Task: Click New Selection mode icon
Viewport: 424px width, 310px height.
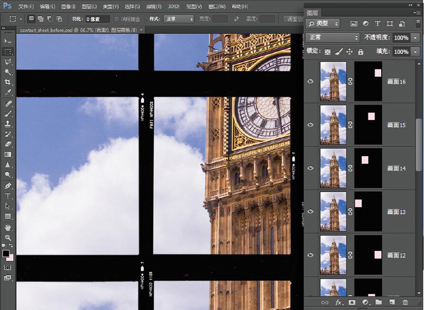Action: [32, 19]
